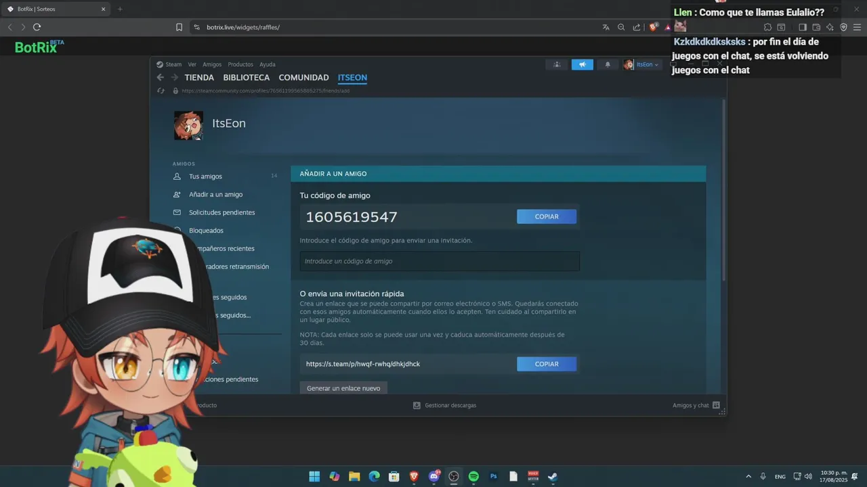Select Añadir a un amigo sidebar item
Screen dimensions: 867x487
point(215,195)
